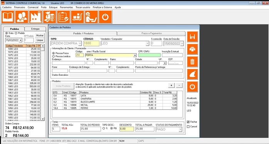Open the book catalog toolbar icon
The height and width of the screenshot is (144, 269).
8,17
